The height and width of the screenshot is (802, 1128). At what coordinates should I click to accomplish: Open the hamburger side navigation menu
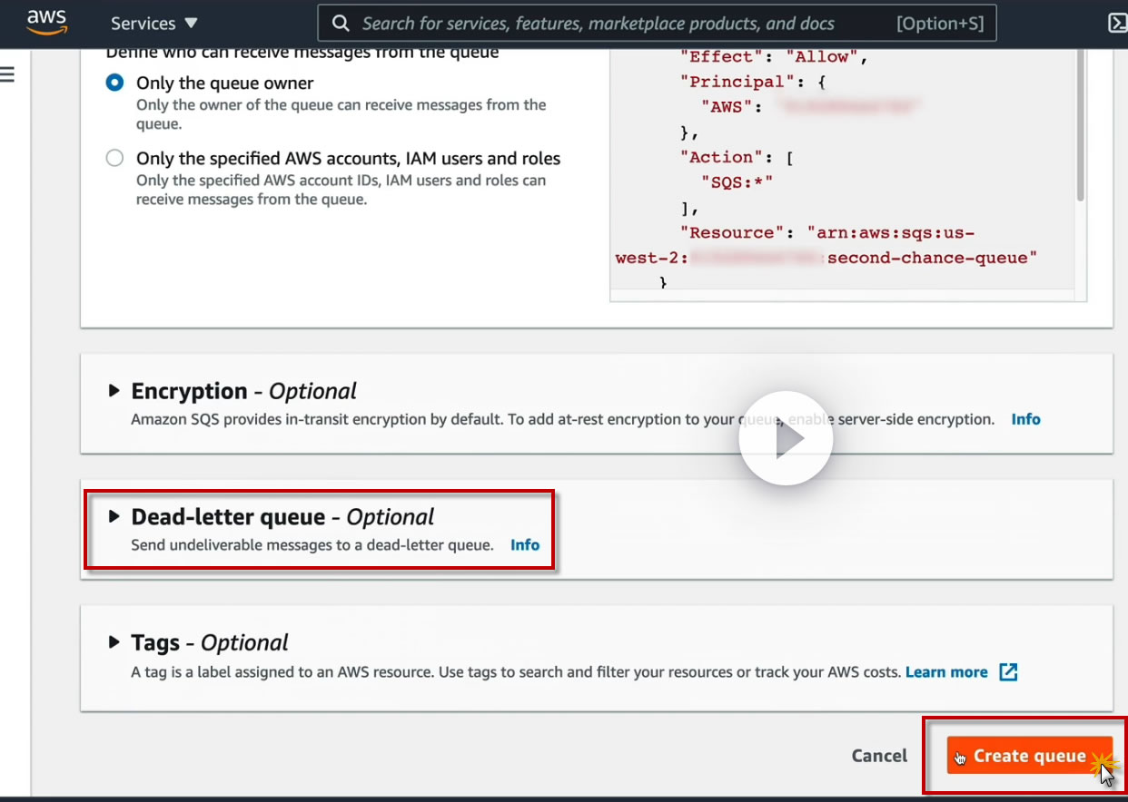[7, 74]
